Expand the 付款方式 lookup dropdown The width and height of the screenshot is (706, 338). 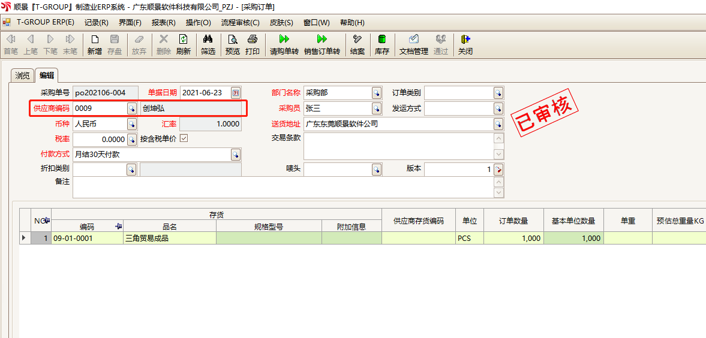click(x=236, y=155)
